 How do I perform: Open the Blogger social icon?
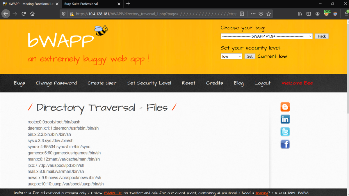point(285,107)
